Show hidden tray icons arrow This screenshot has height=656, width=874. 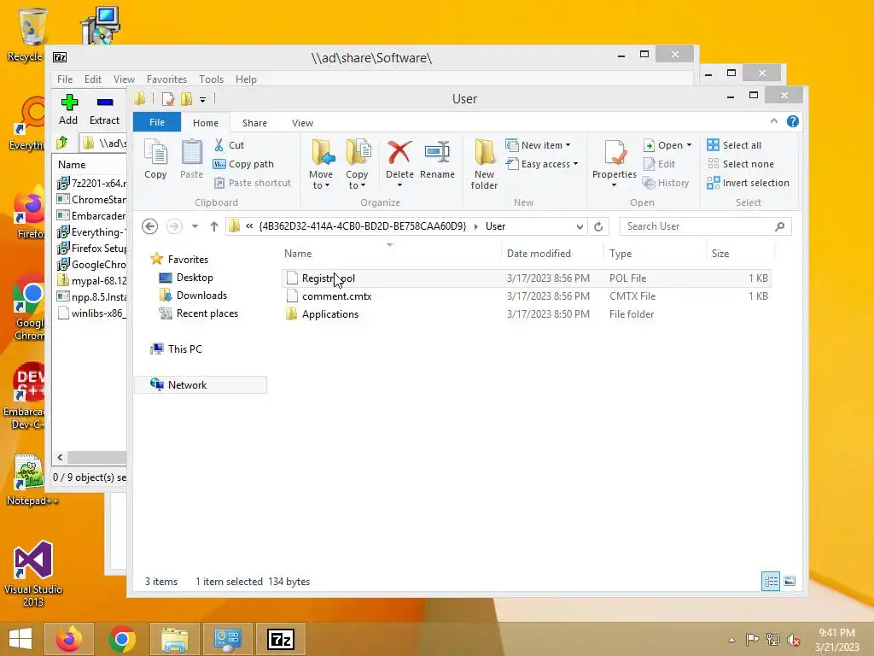(x=731, y=640)
